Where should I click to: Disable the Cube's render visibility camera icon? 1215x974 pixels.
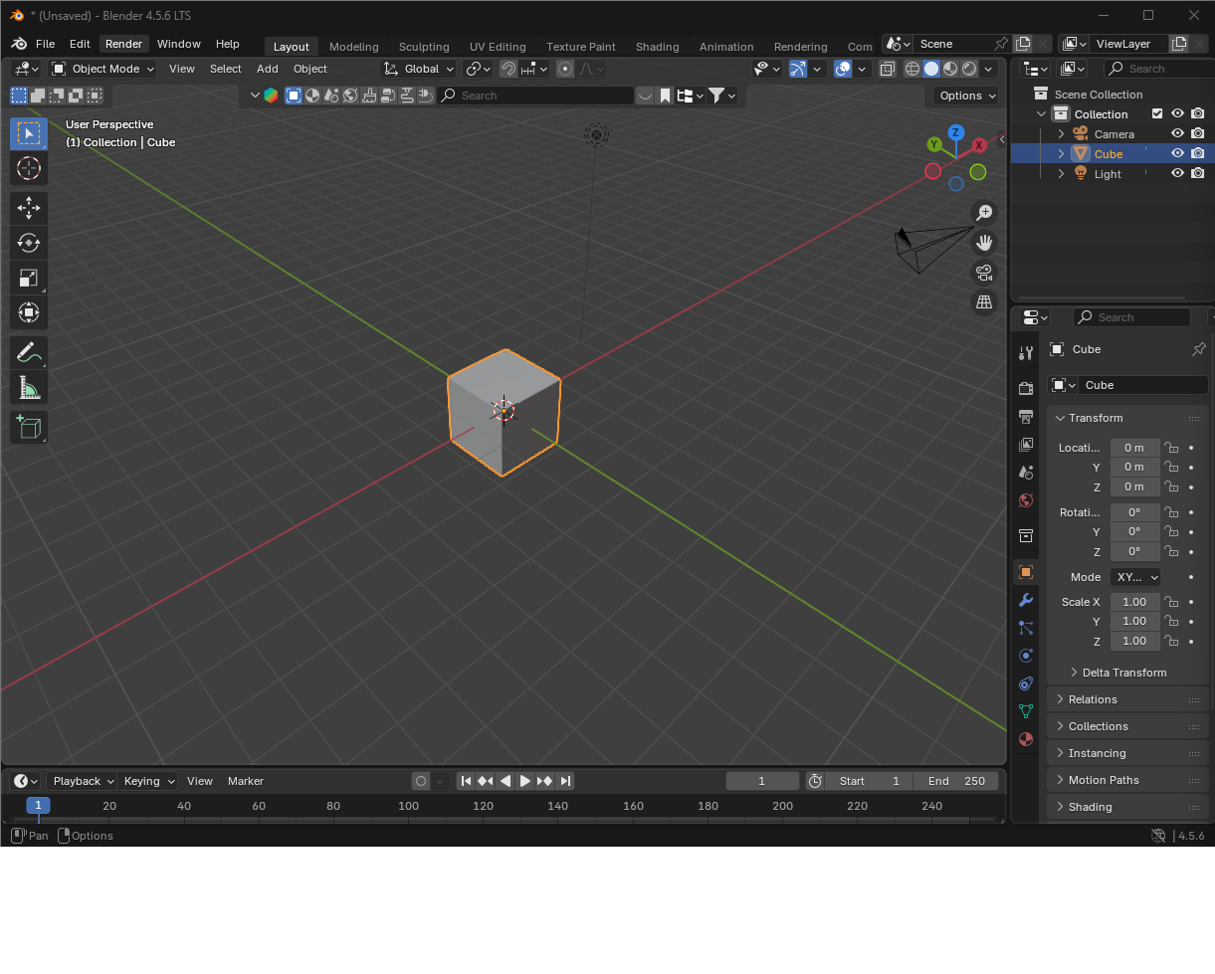(1198, 153)
